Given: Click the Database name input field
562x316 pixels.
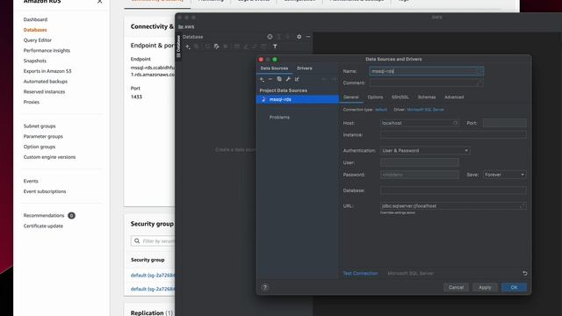Looking at the screenshot, I should pos(453,190).
